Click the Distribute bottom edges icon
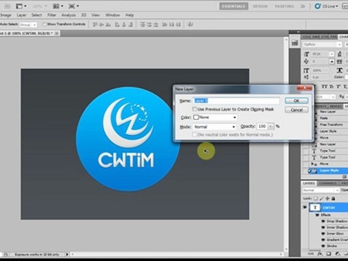The image size is (348, 261). (x=156, y=24)
